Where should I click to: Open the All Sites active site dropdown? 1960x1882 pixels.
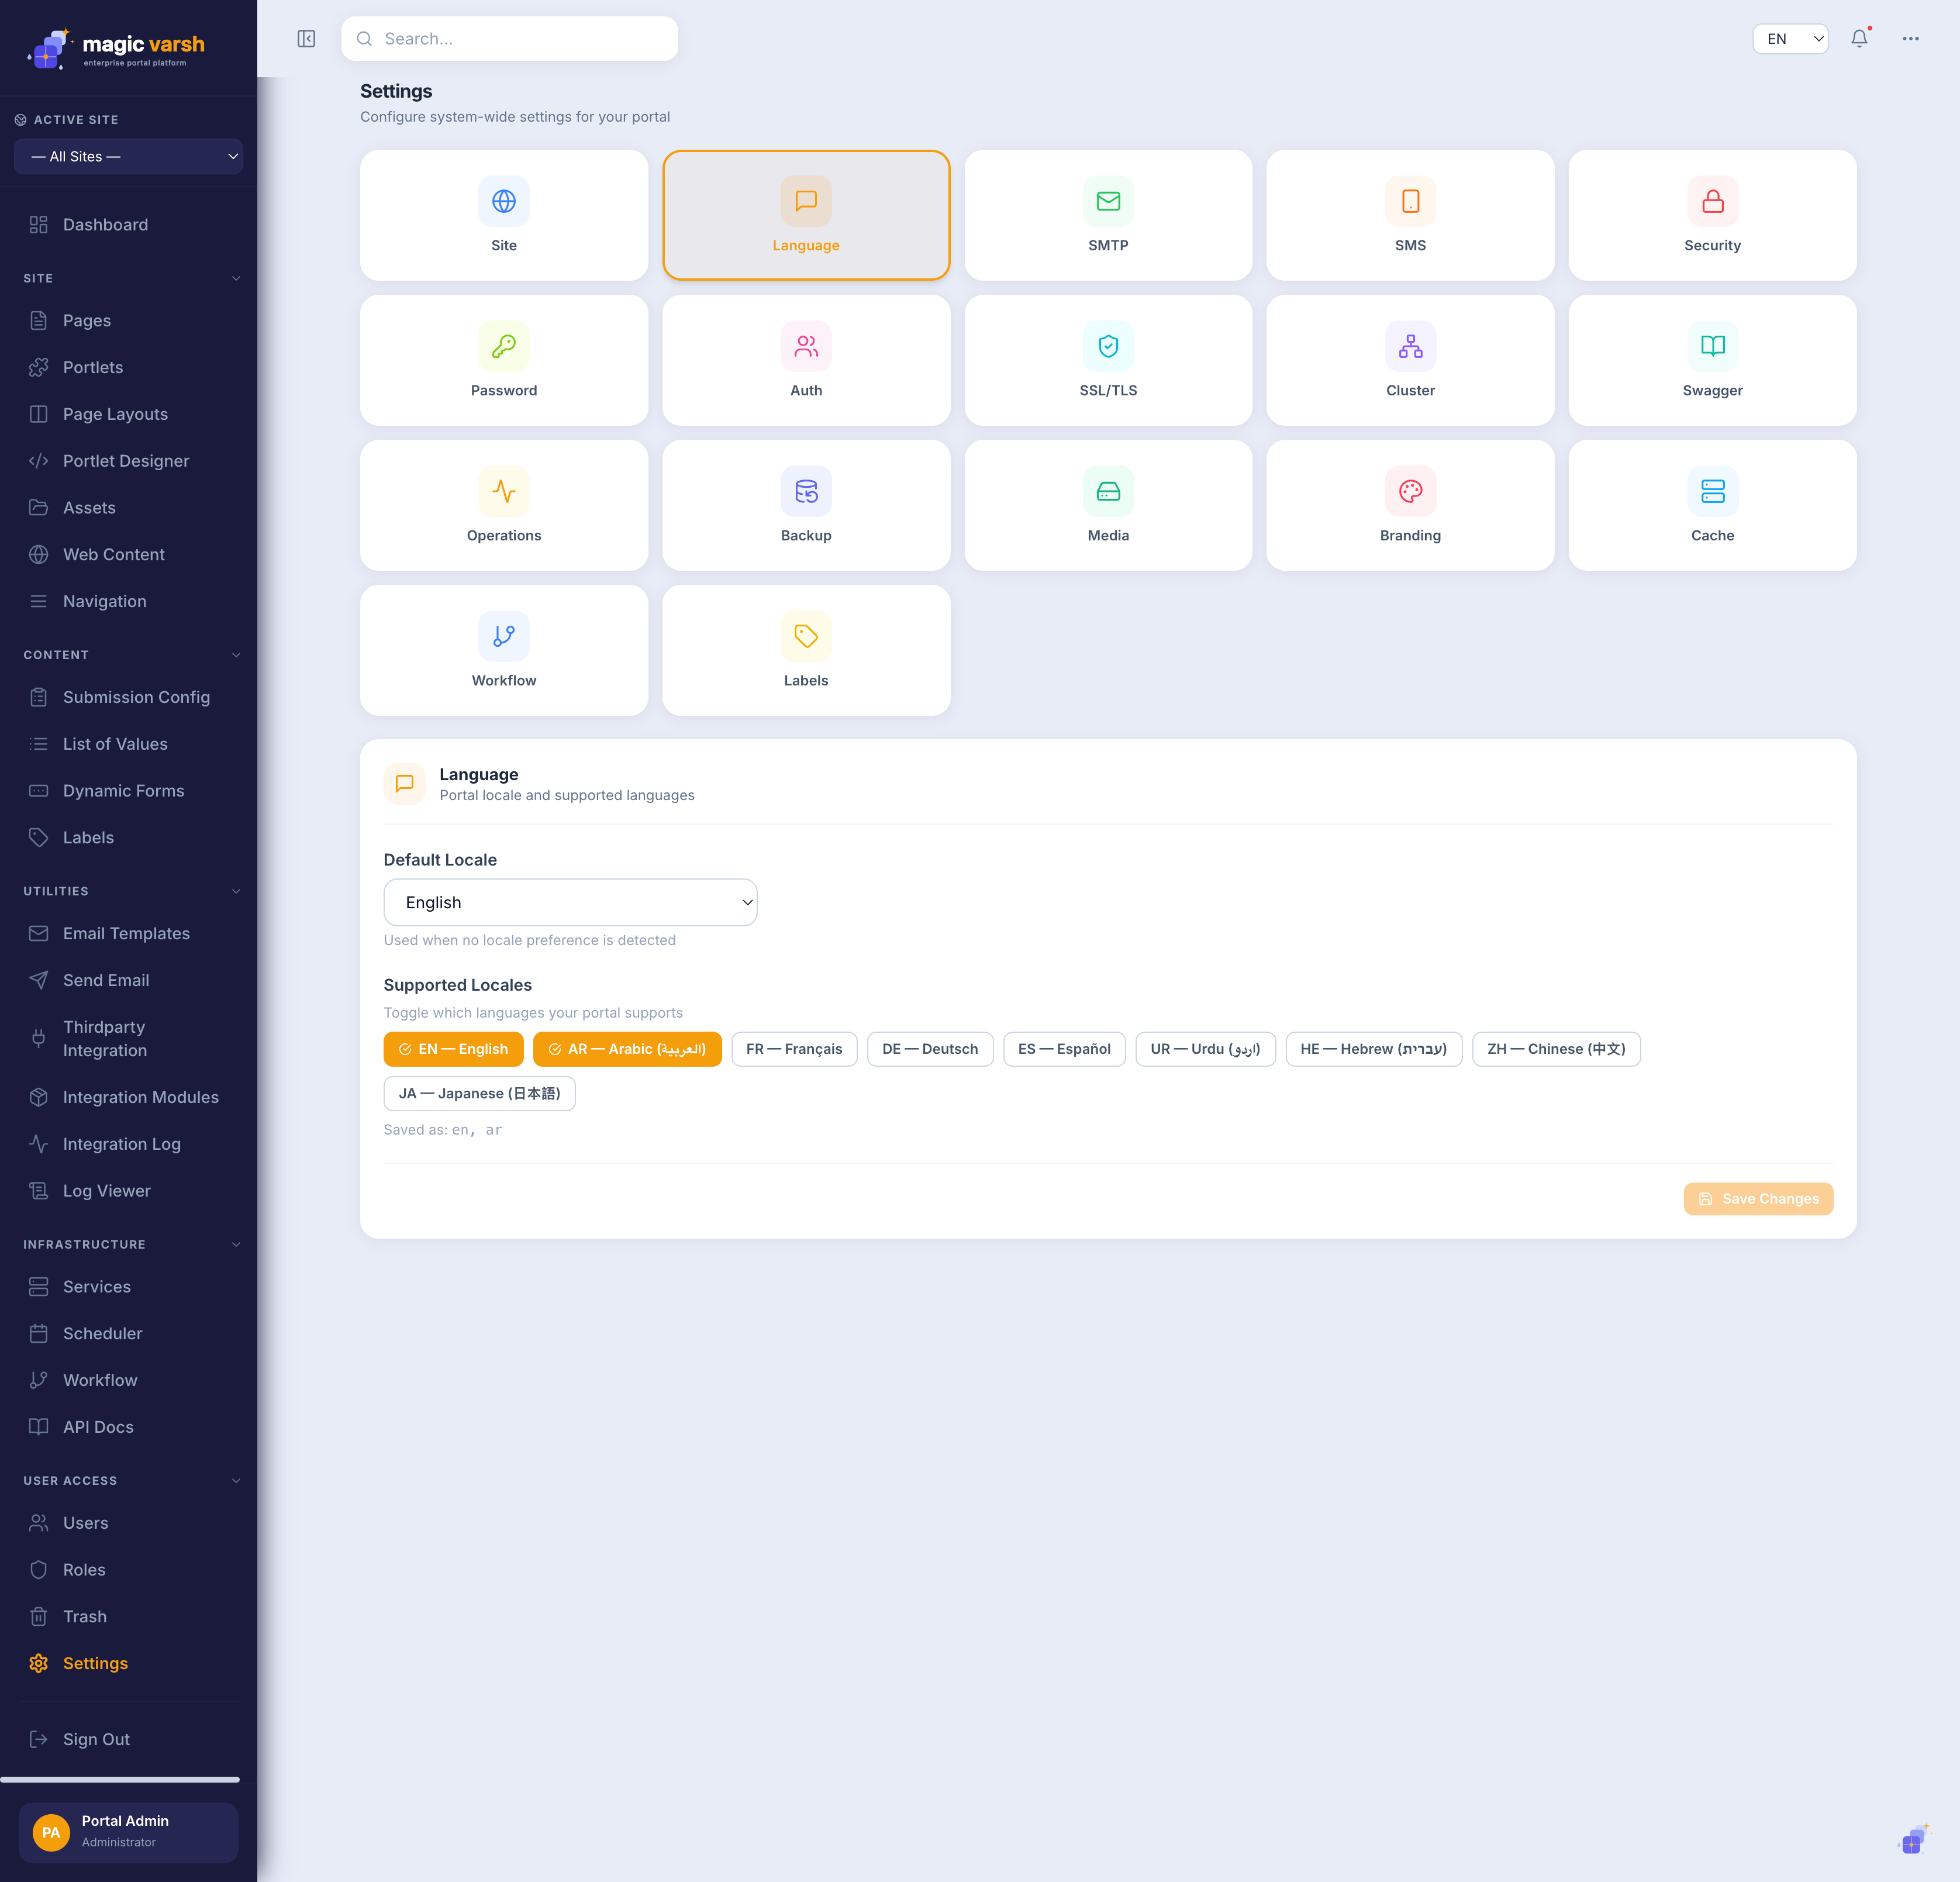[x=128, y=156]
